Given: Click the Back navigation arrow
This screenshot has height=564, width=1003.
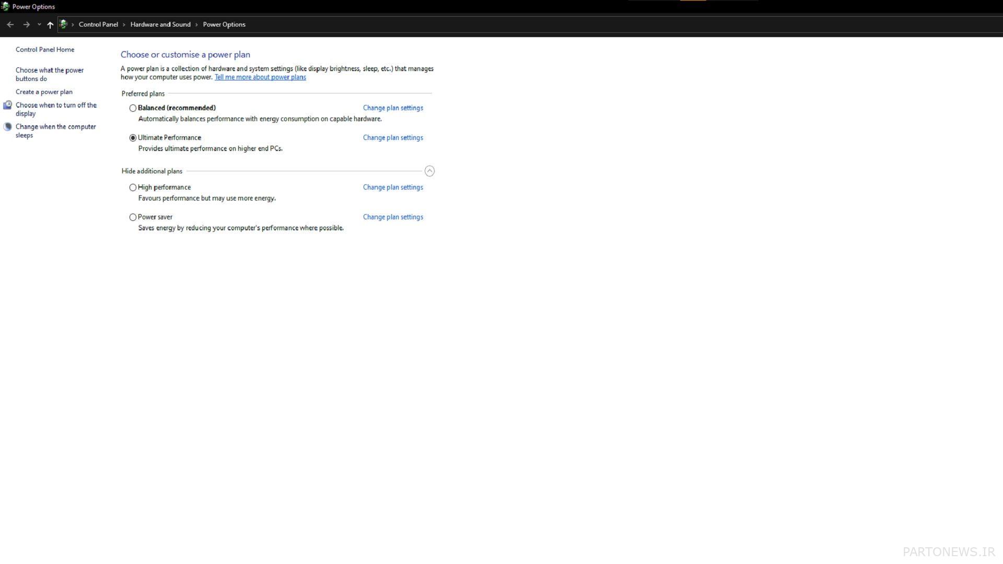Looking at the screenshot, I should click(10, 25).
